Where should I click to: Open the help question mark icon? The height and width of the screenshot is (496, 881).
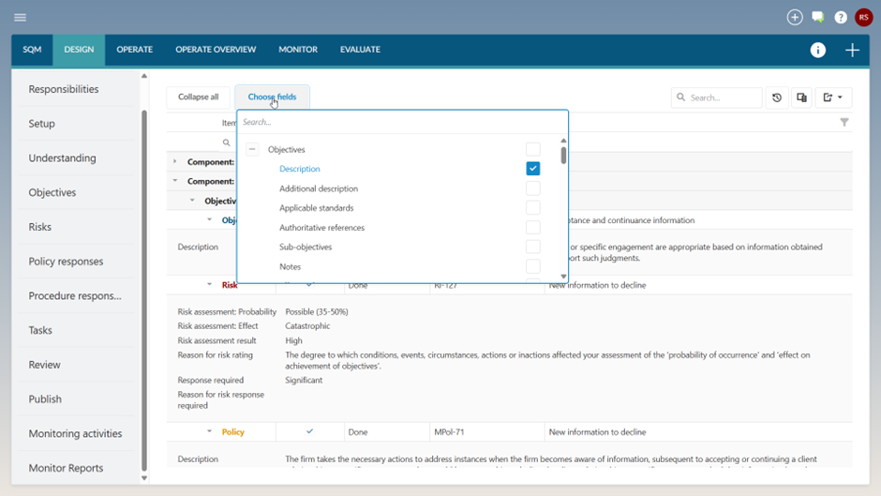click(841, 18)
